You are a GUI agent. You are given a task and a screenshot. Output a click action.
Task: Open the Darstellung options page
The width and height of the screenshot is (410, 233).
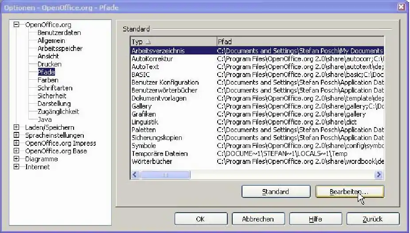[54, 104]
